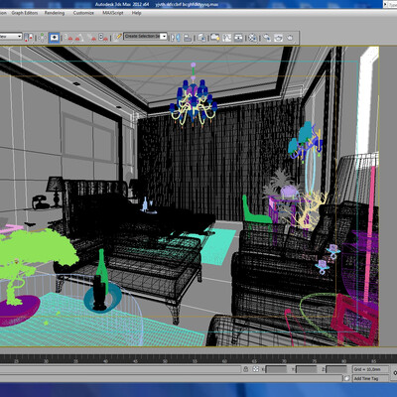The width and height of the screenshot is (397, 397).
Task: Open the Curve Editor
Action: (226, 38)
